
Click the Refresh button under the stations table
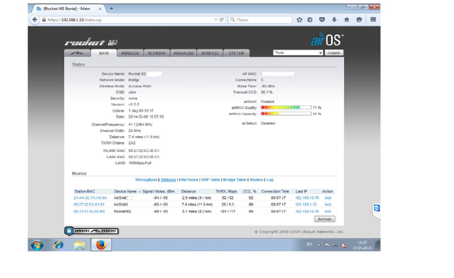(325, 219)
